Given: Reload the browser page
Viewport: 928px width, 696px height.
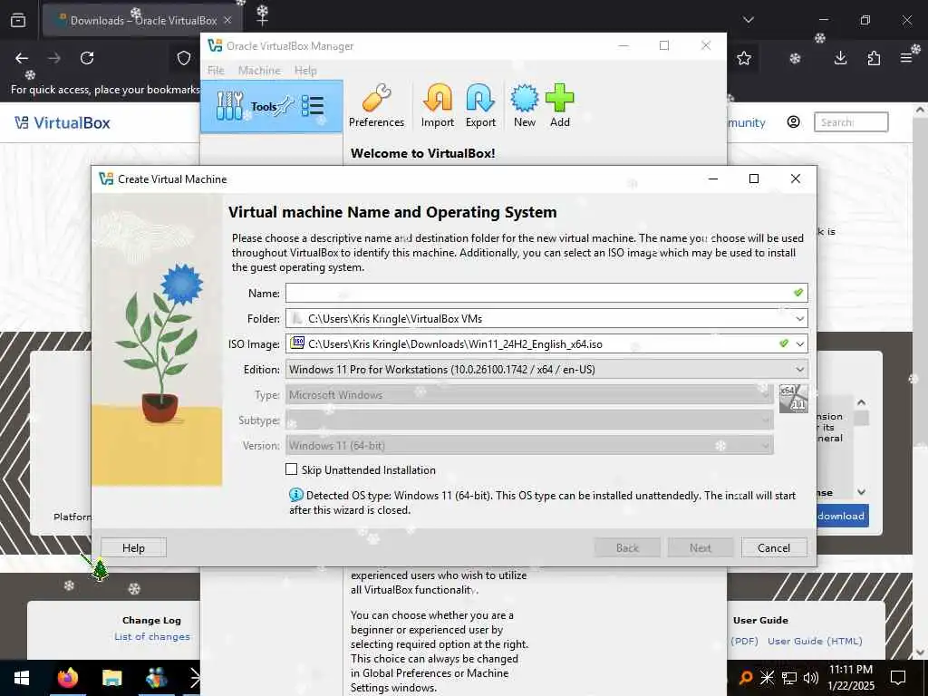Looking at the screenshot, I should click(87, 58).
